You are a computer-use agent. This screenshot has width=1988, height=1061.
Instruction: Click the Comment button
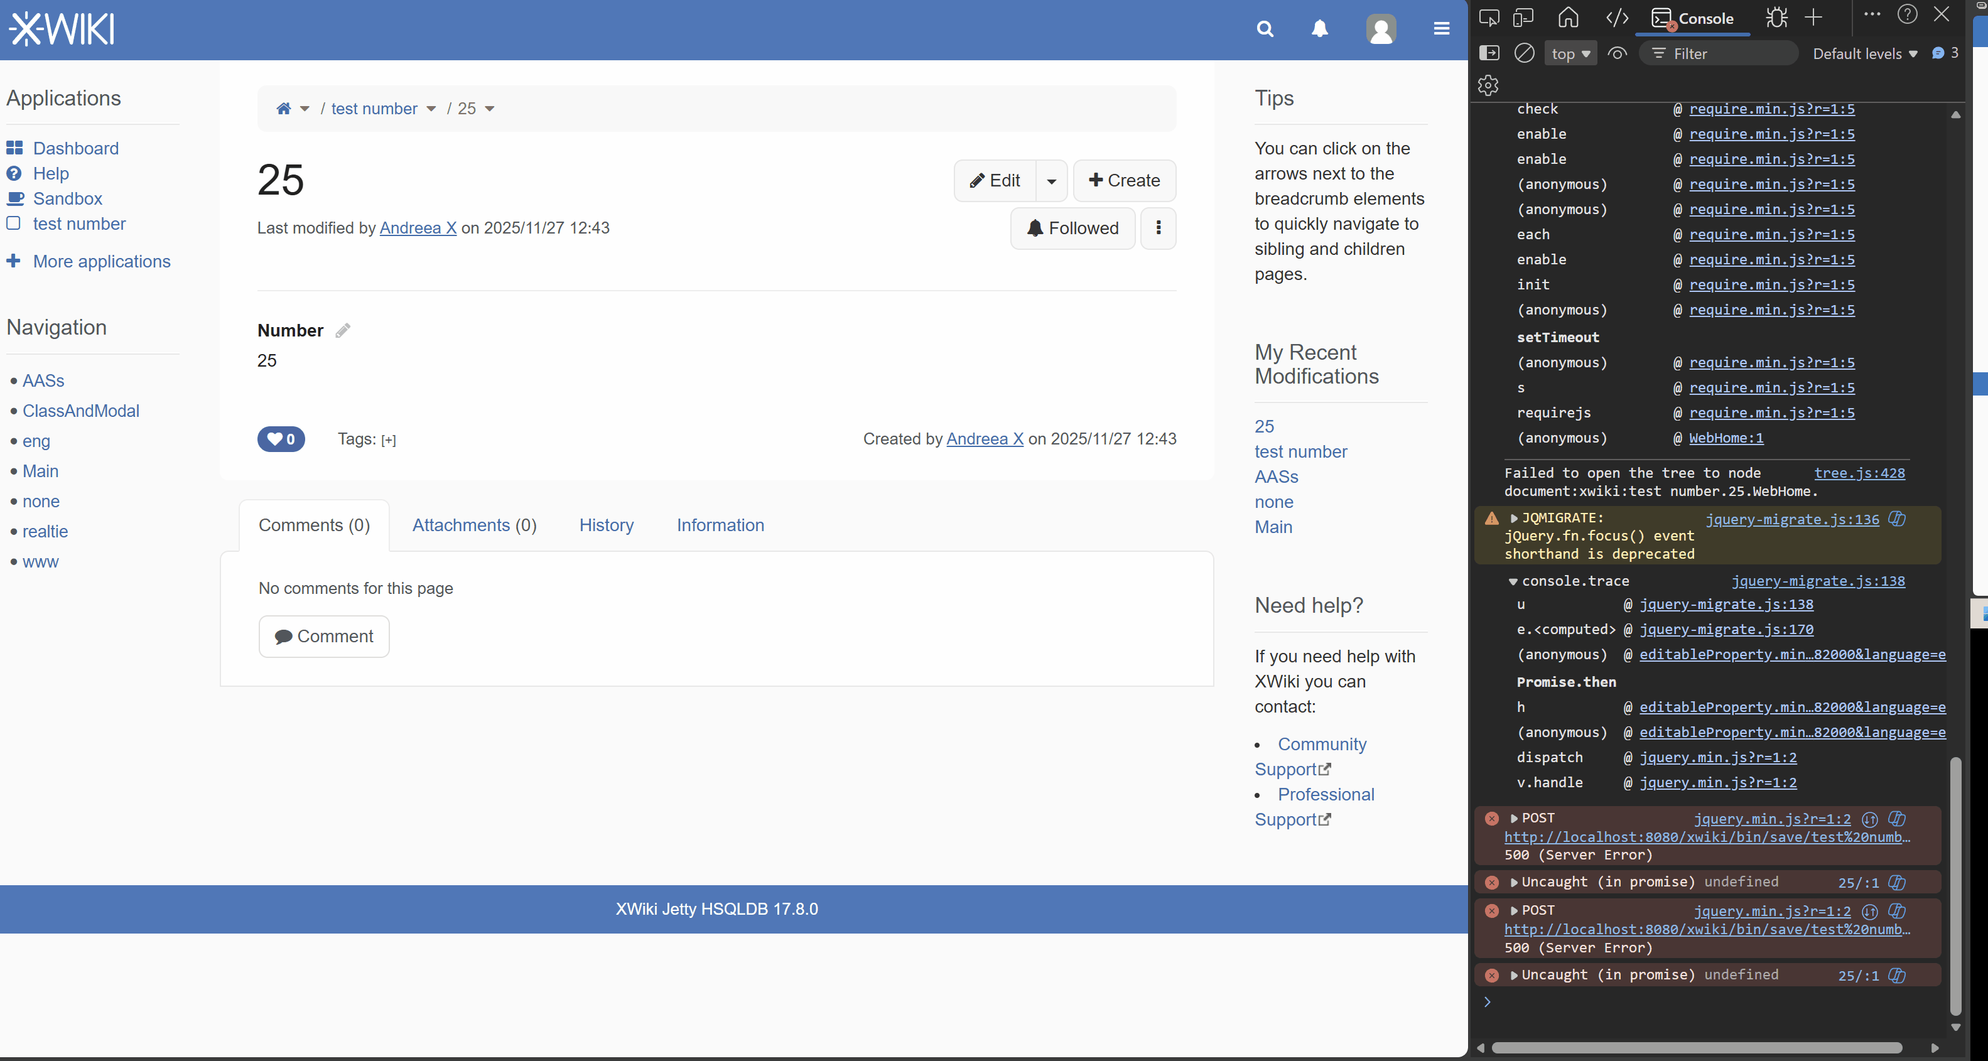(324, 637)
